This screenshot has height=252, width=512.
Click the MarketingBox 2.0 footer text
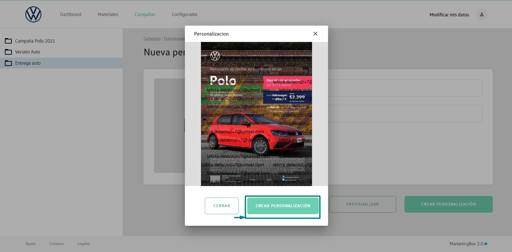[466, 244]
